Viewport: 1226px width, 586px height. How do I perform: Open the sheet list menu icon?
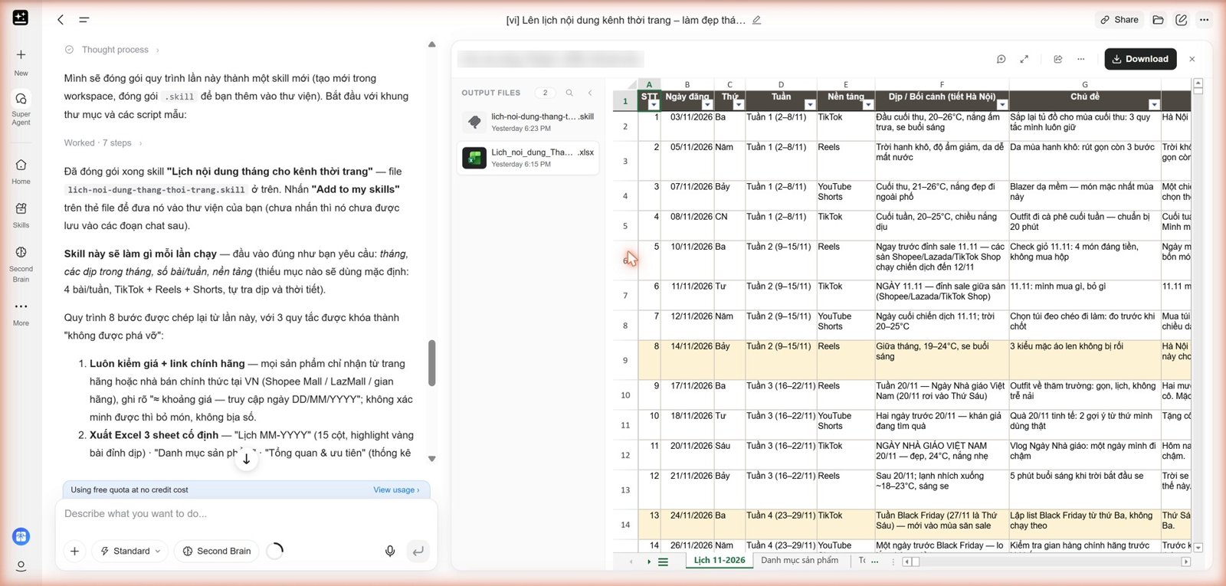[664, 561]
